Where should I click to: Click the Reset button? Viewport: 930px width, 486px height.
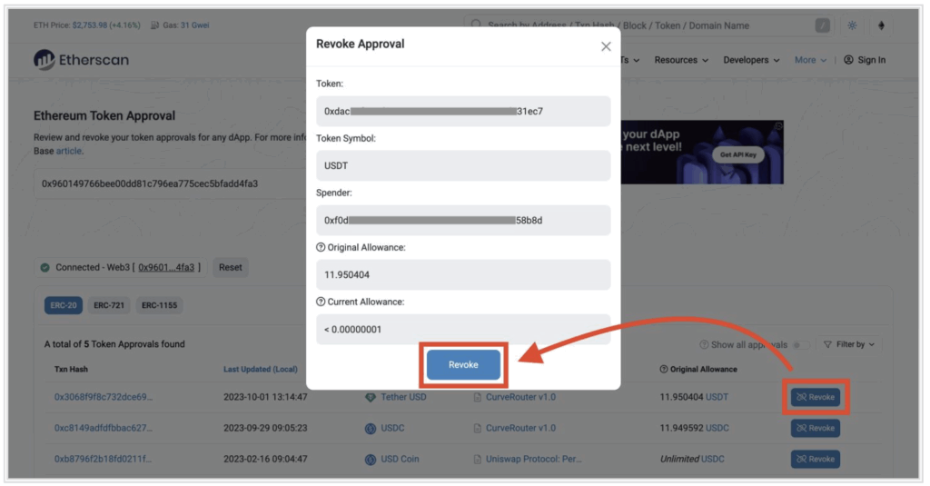tap(230, 268)
